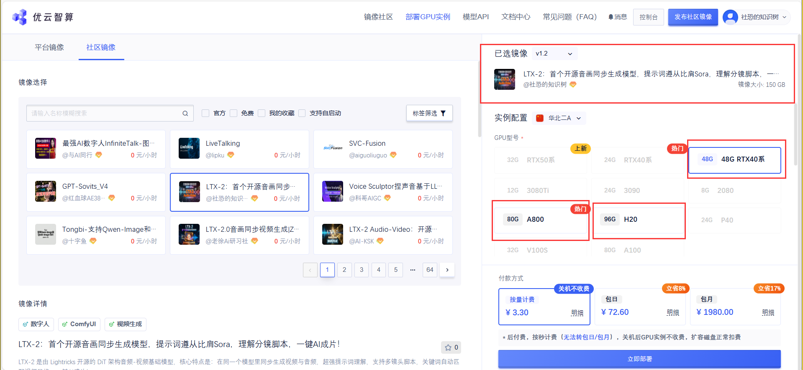Select the 48G RTX40系 GPU option
This screenshot has height=370, width=803.
pos(735,160)
